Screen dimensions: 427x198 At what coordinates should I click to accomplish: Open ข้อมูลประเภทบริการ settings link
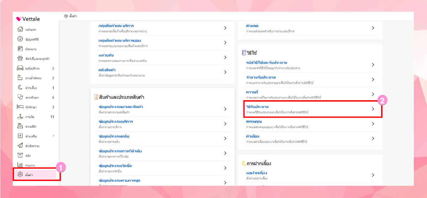coord(116,122)
